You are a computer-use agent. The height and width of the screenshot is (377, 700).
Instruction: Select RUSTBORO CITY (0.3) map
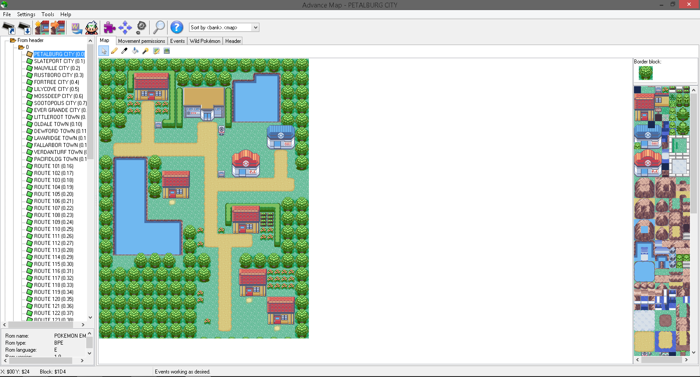coord(59,75)
